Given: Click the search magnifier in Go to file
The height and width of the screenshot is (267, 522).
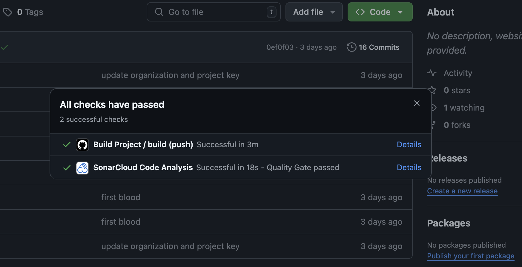Looking at the screenshot, I should coord(159,12).
